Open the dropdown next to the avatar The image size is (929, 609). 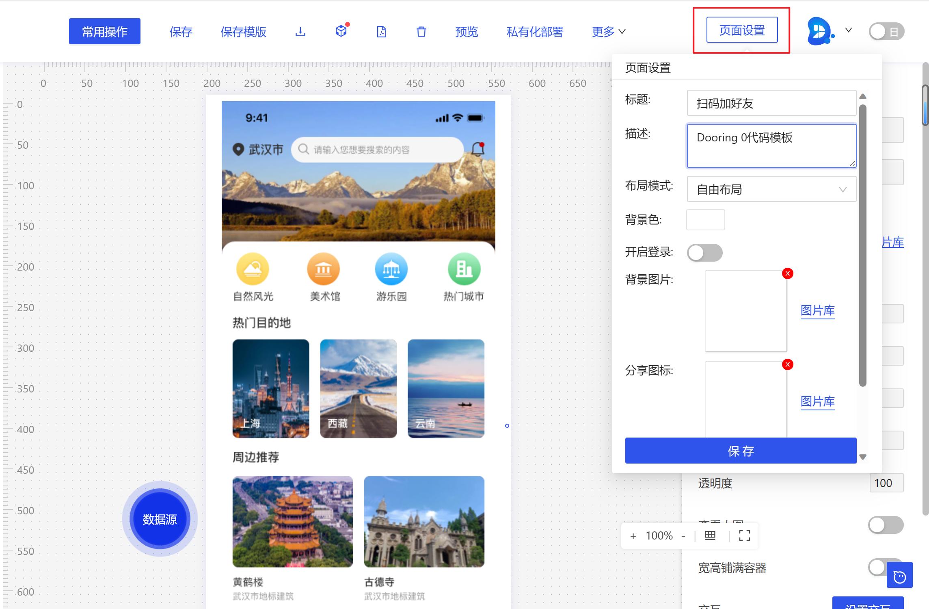click(847, 30)
